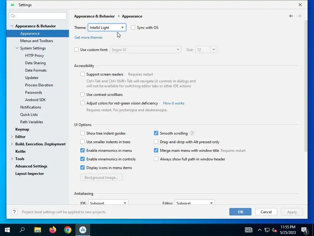Open Keymap settings
Viewport: 314px width, 236px height.
point(22,129)
